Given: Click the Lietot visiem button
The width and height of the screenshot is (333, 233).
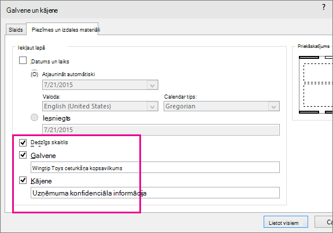Looking at the screenshot, I should click(x=286, y=222).
